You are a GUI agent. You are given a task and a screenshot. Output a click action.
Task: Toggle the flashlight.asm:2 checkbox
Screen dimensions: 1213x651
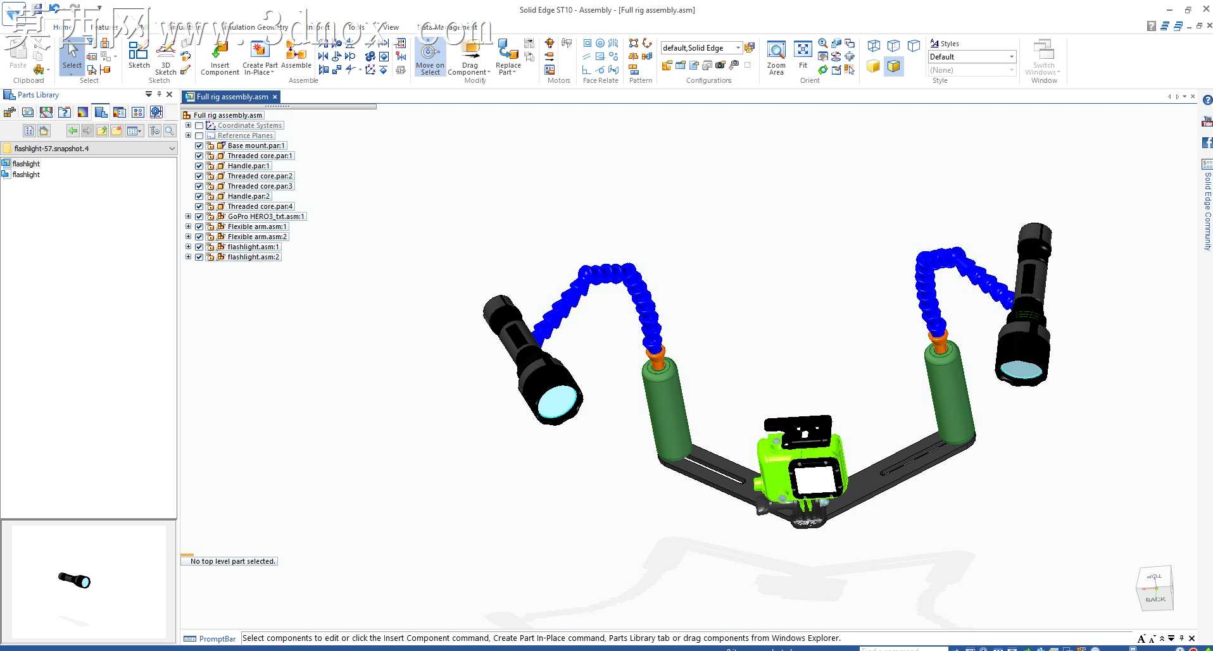coord(199,257)
